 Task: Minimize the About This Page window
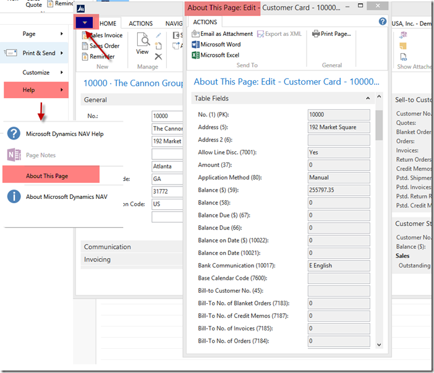tap(347, 6)
